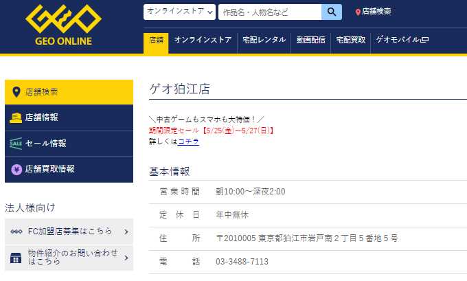
Task: Click the phone number 03-3488-7113
Action: tap(242, 262)
